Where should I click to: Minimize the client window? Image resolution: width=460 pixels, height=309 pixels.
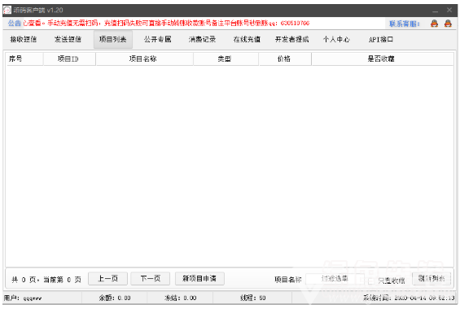[x=436, y=11]
